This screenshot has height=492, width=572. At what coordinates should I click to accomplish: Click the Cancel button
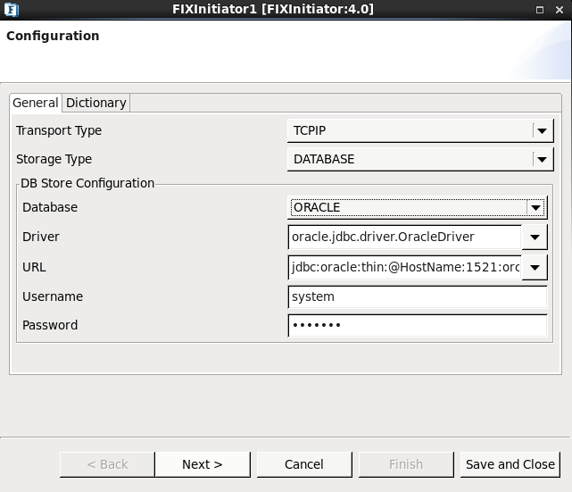coord(304,464)
